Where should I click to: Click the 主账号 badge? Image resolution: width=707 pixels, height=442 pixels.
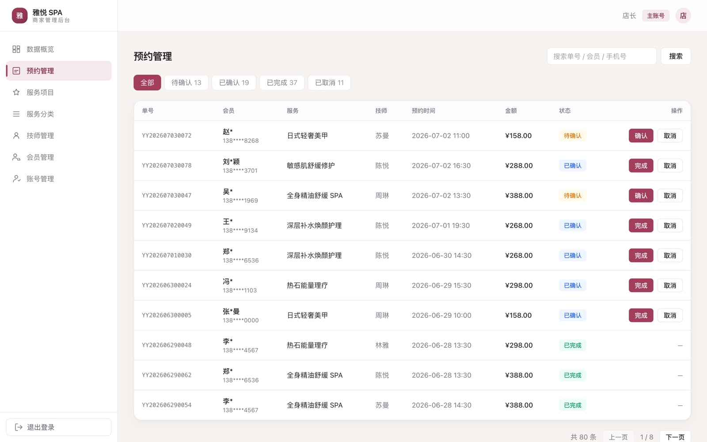pyautogui.click(x=656, y=15)
